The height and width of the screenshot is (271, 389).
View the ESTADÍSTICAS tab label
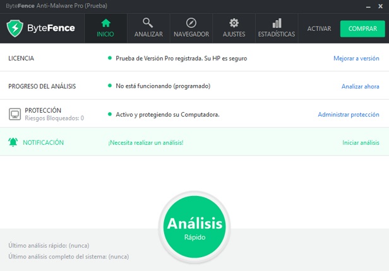pos(277,34)
